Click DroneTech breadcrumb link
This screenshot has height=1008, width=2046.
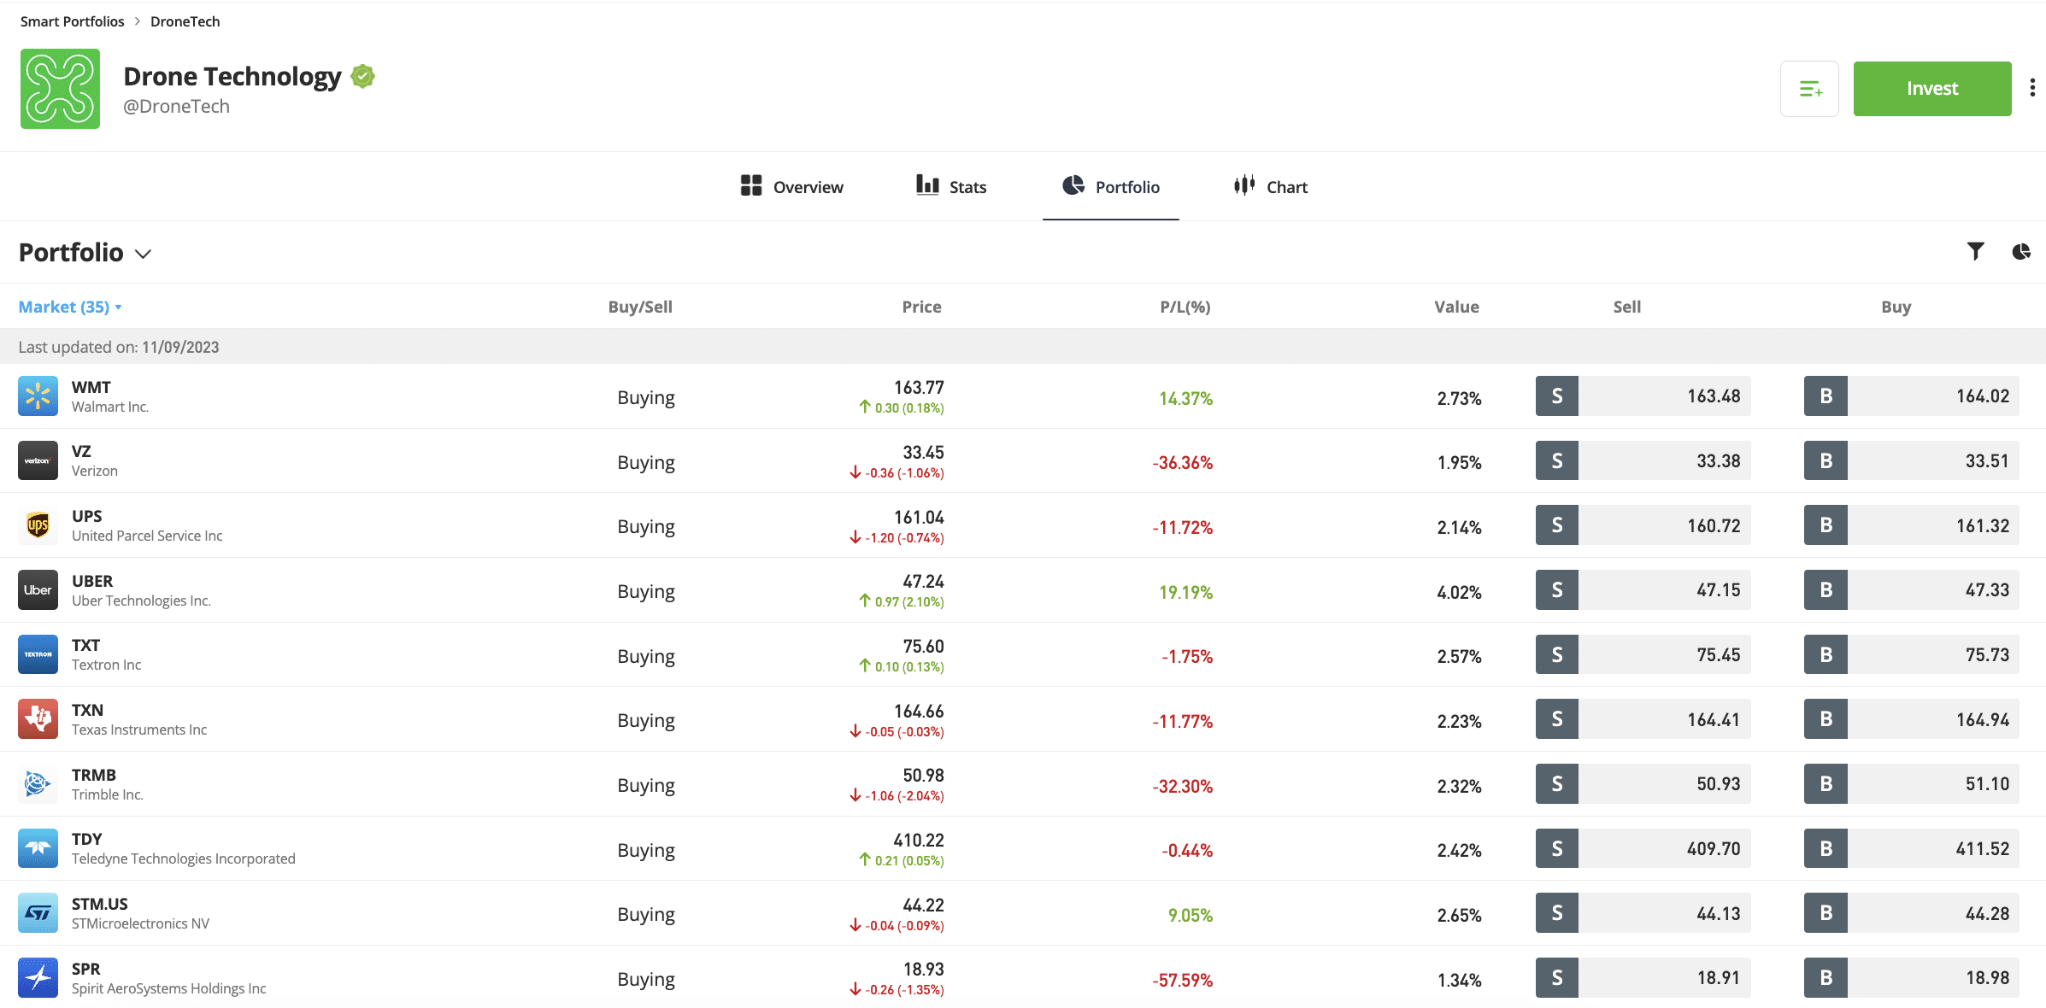click(185, 21)
